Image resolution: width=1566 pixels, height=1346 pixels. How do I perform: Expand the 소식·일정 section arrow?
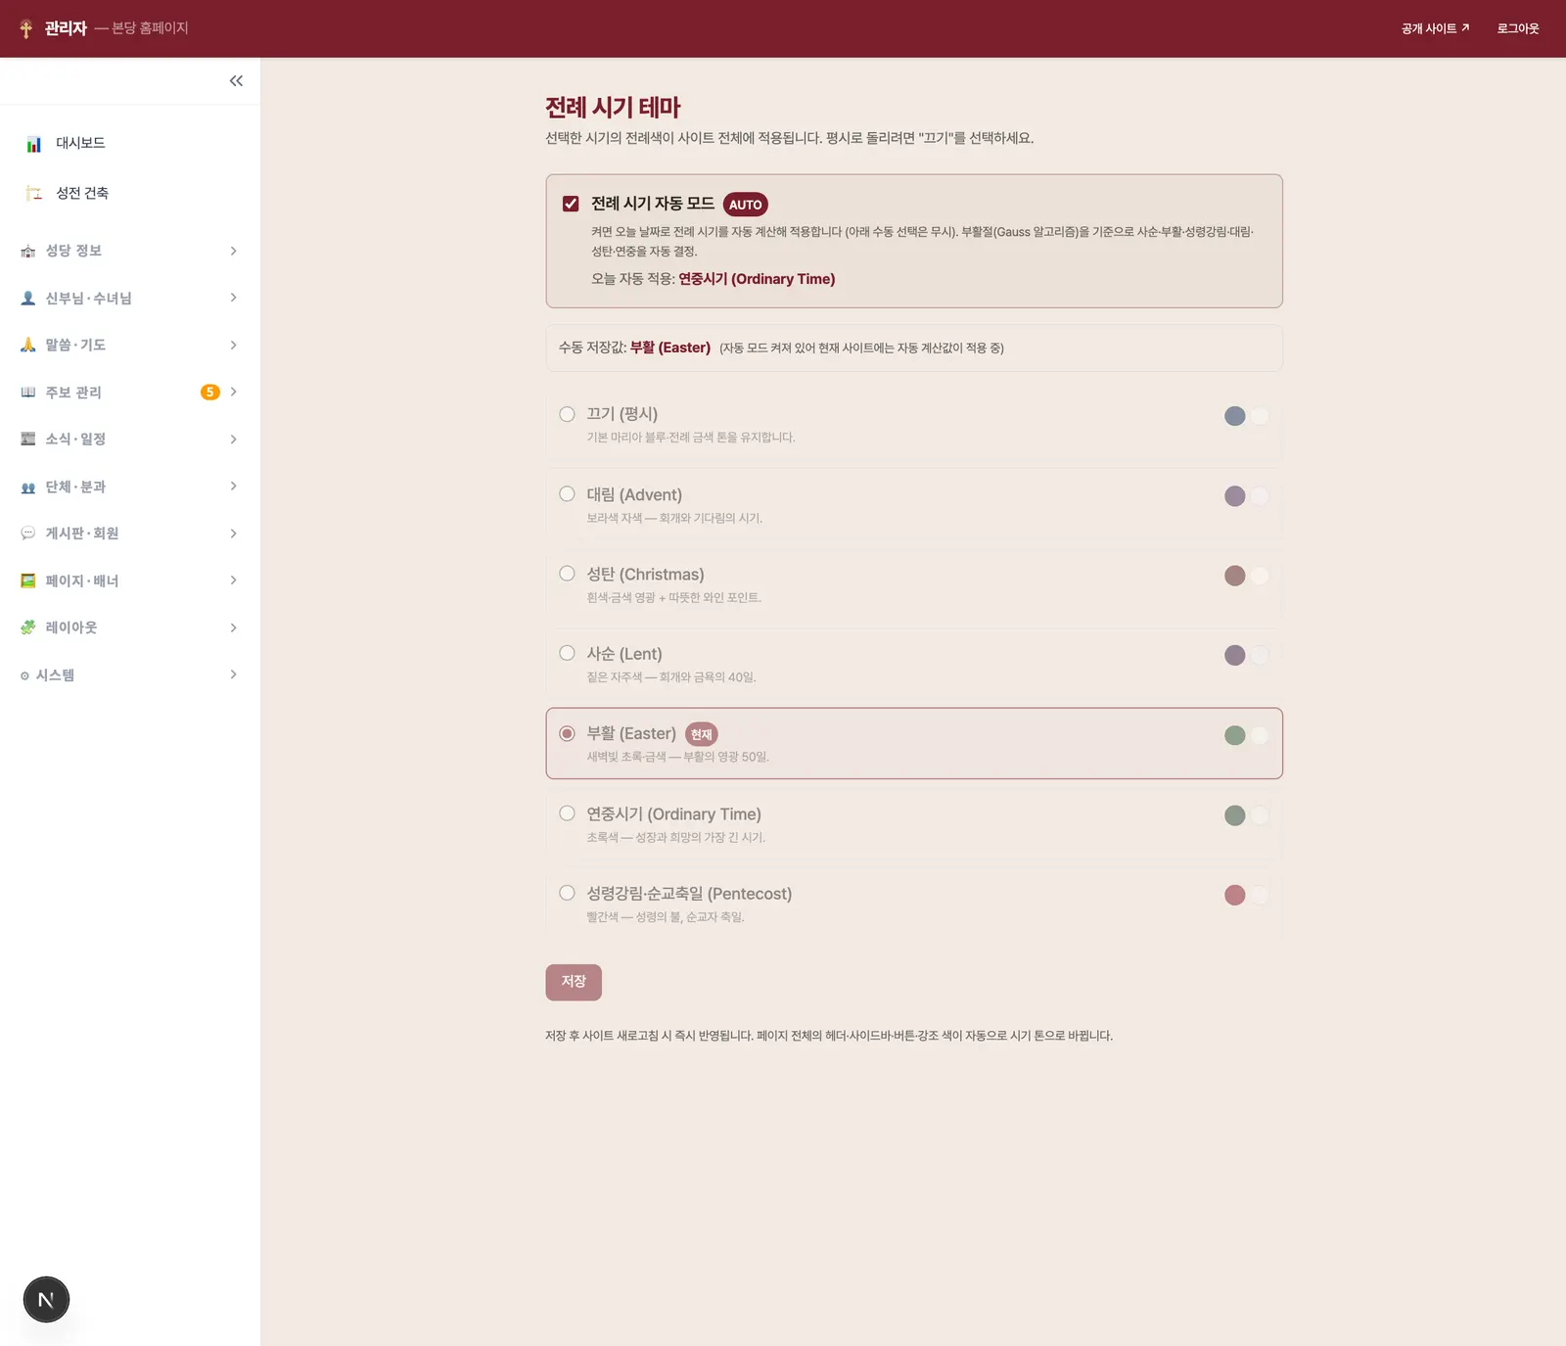tap(233, 440)
